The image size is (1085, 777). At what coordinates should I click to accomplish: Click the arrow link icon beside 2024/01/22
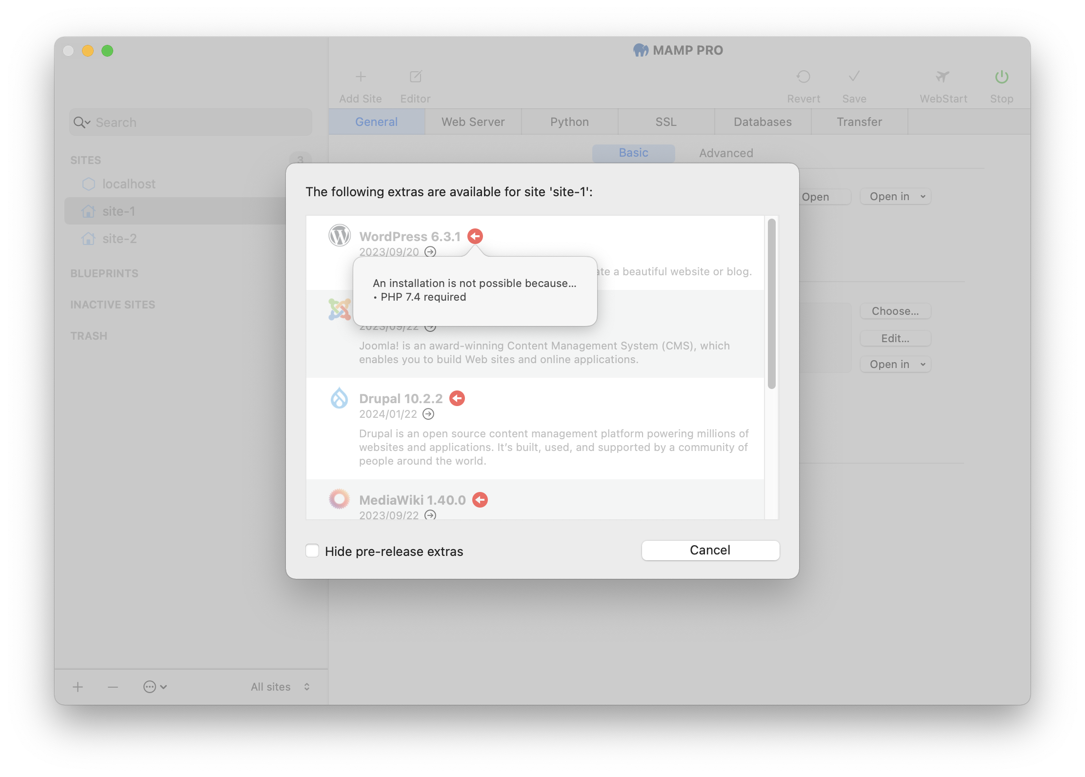coord(428,414)
